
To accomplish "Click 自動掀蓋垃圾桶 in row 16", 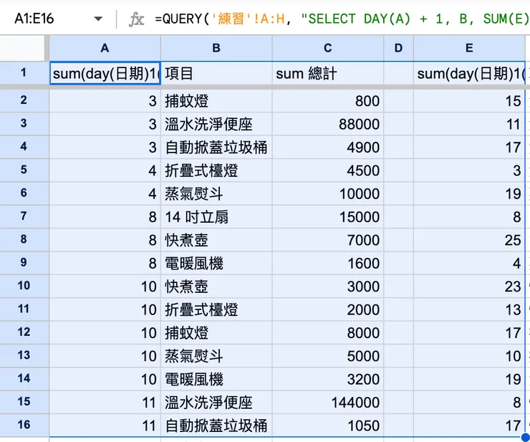I will click(x=216, y=426).
